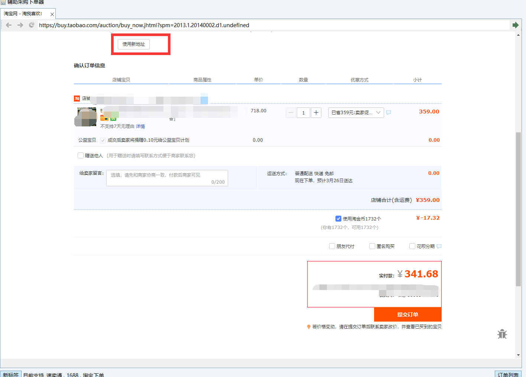Viewport: 526px width, 377px height.
Task: Submit order with 提交订单 button
Action: tap(408, 315)
